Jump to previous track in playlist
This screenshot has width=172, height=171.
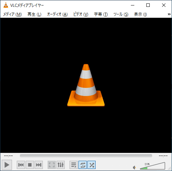pos(21,165)
